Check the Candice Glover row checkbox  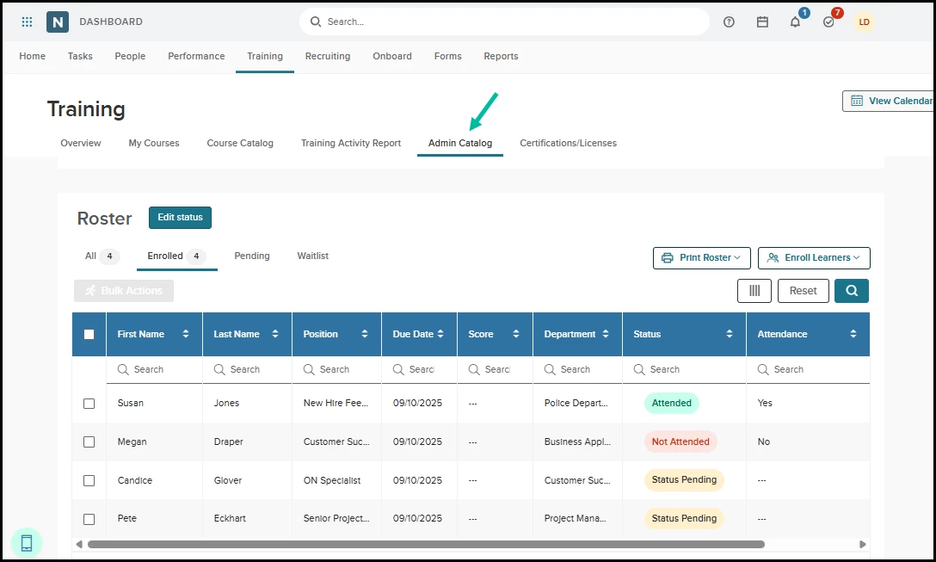click(x=89, y=481)
